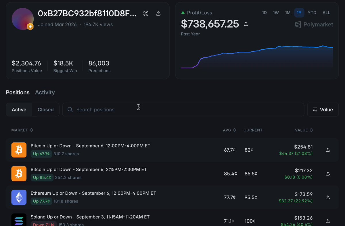Viewport: 345px width, 226px height.
Task: Share the Ethereum Up or Down position
Action: pos(328,197)
